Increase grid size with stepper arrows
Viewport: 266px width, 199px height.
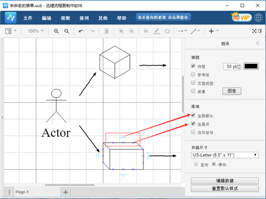click(239, 65)
